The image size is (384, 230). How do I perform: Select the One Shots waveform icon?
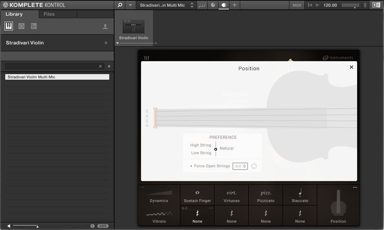[x=34, y=26]
